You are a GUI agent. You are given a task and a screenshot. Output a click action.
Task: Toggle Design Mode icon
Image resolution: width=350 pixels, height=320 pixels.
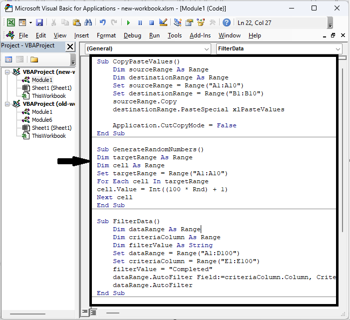point(163,22)
